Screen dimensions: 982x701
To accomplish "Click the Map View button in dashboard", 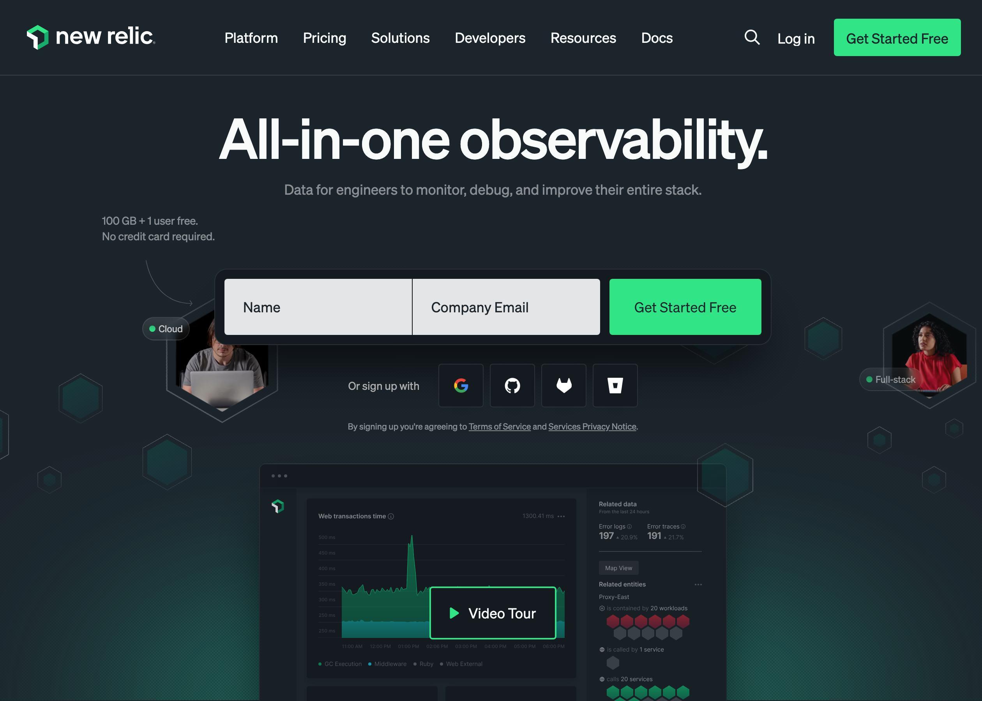I will 618,568.
